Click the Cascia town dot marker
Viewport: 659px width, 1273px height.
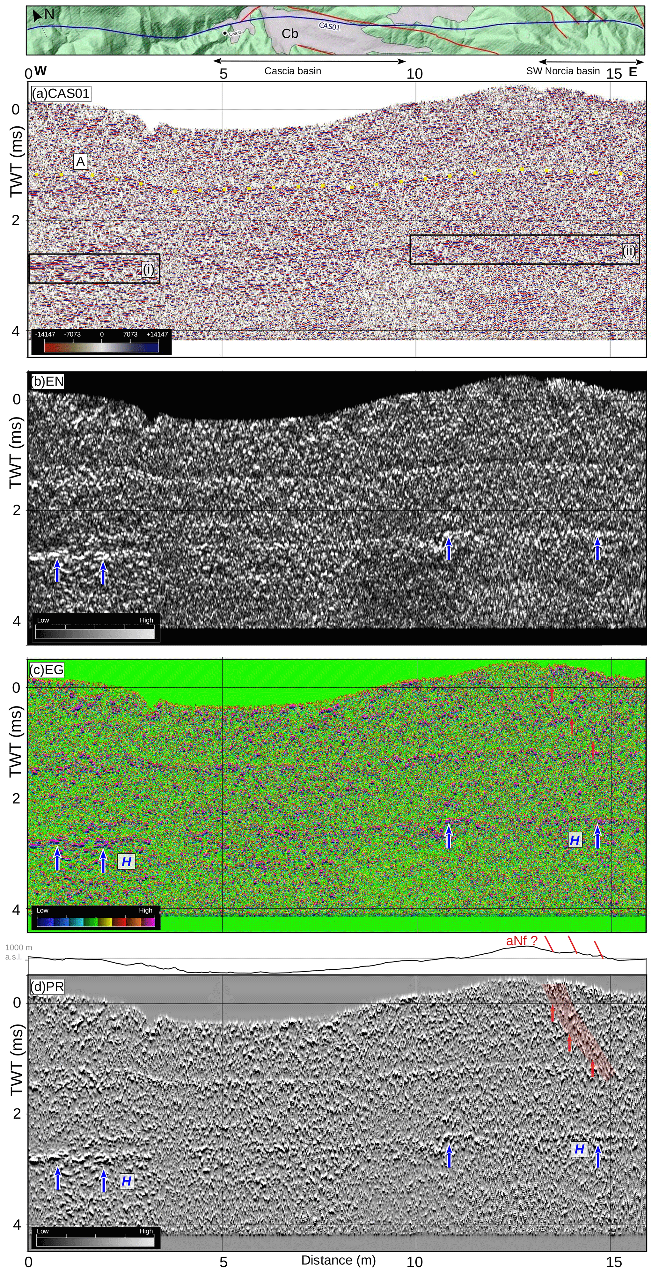point(225,33)
